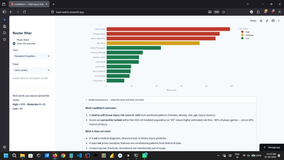Screen dimensions: 284x160
Task: Open the history clock icon in sidebar
Action: (x=5, y=33)
